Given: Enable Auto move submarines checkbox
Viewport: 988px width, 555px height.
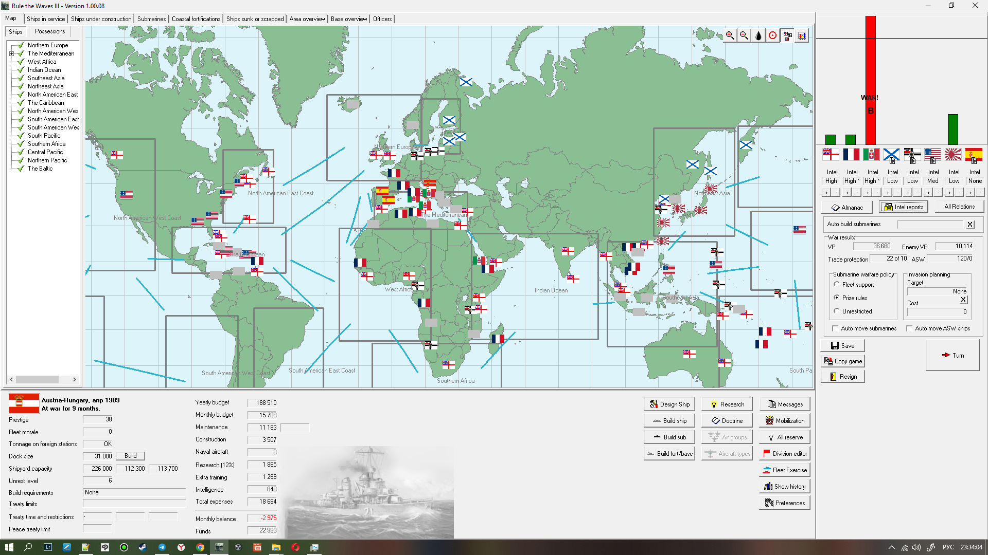Looking at the screenshot, I should point(836,328).
